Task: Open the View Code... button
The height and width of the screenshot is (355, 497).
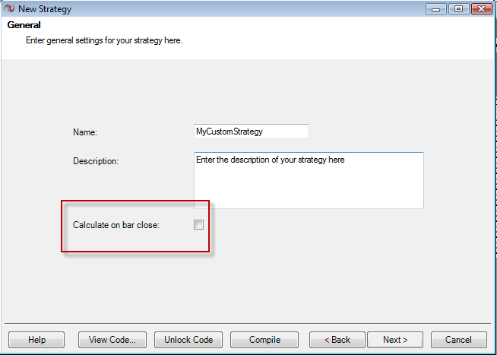Action: point(112,340)
